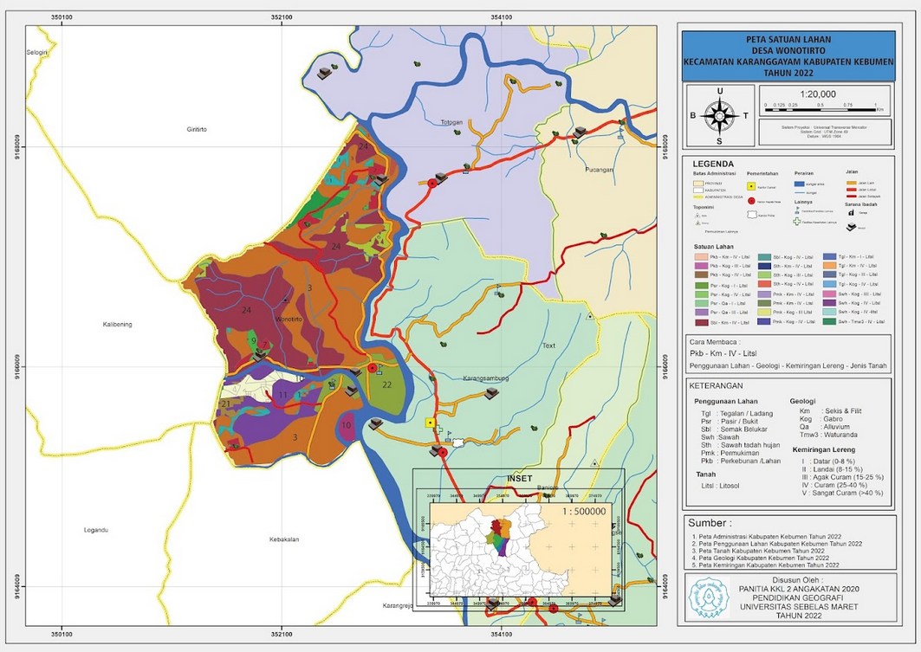This screenshot has width=921, height=652.
Task: Click the Karangsambung place label
Action: click(485, 379)
